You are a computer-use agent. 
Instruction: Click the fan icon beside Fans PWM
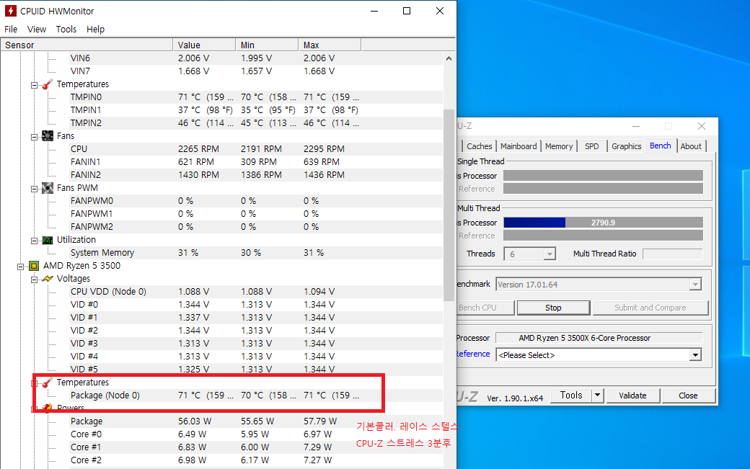(48, 188)
